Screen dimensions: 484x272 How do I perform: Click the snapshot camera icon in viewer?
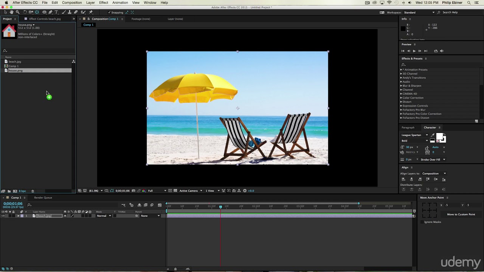[x=133, y=191]
